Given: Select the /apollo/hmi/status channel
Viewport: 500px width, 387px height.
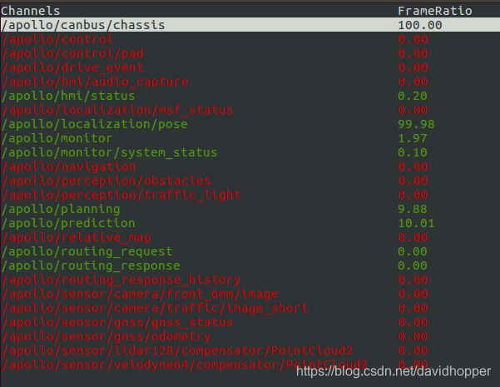Looking at the screenshot, I should click(68, 96).
